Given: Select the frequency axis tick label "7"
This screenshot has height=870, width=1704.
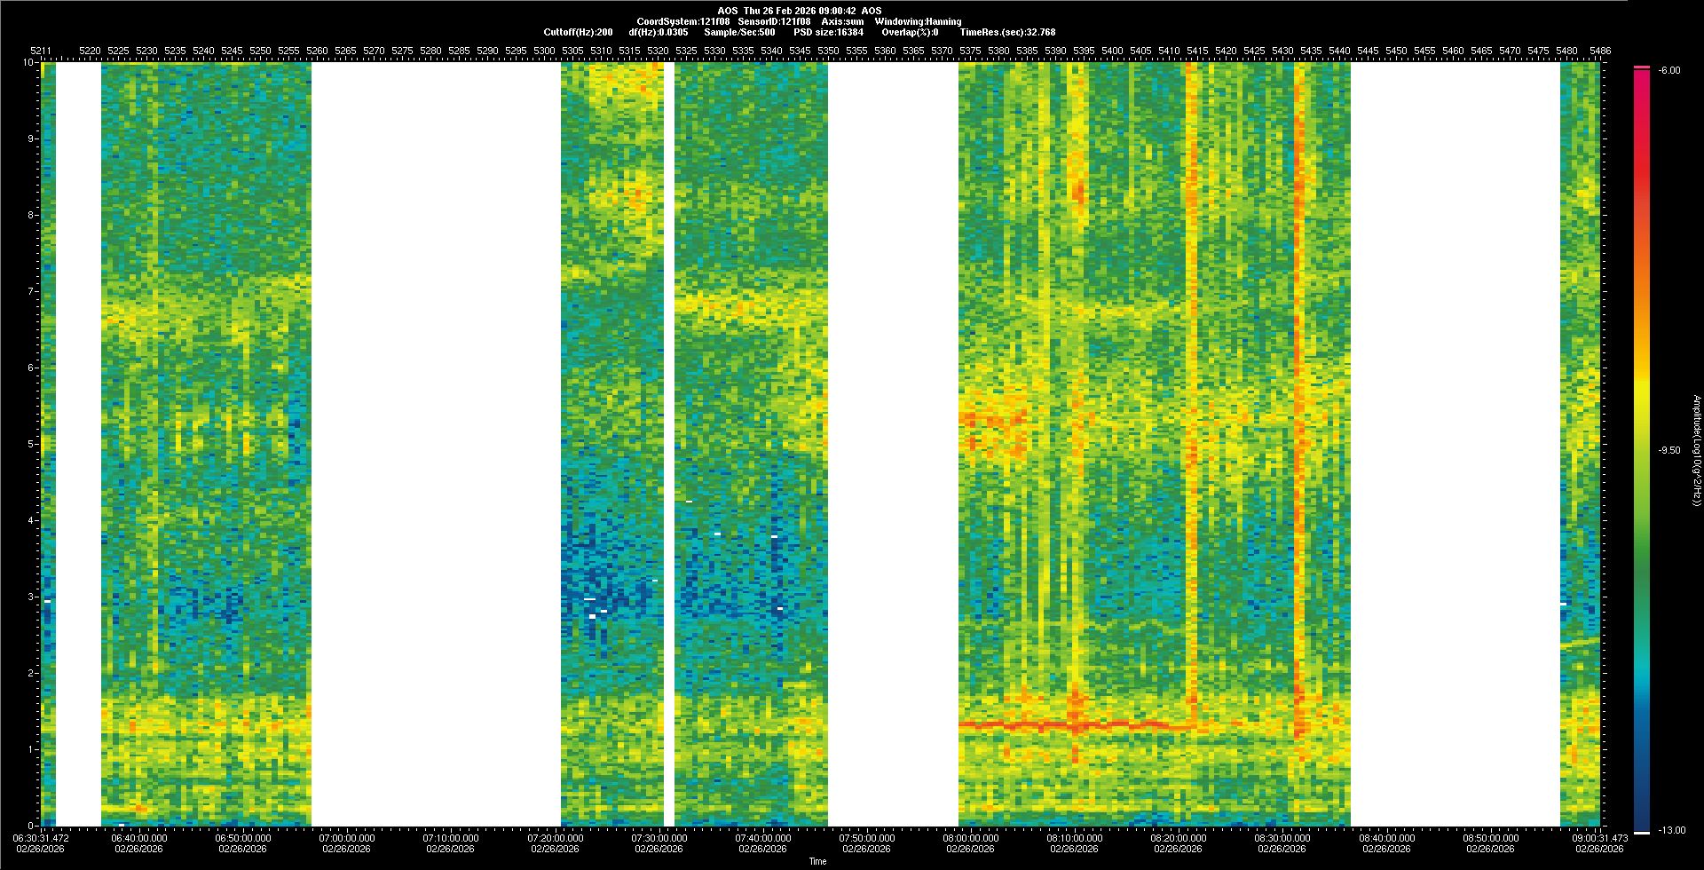Looking at the screenshot, I should pyautogui.click(x=31, y=291).
